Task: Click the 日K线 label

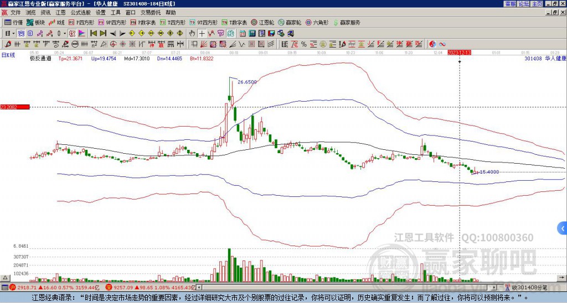Action: click(x=8, y=55)
